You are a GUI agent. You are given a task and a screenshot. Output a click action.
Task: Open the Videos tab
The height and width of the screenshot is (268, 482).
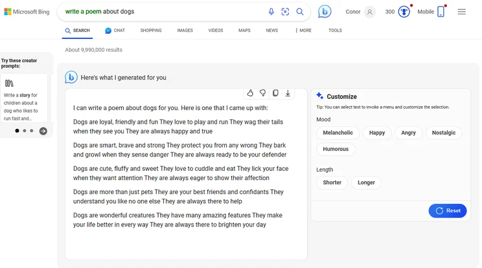coord(216,30)
